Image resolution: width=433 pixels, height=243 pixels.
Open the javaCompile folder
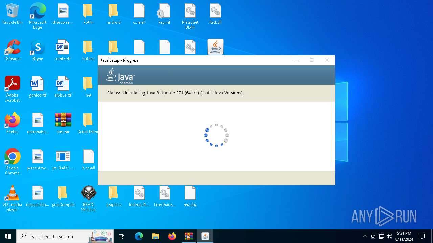63,196
